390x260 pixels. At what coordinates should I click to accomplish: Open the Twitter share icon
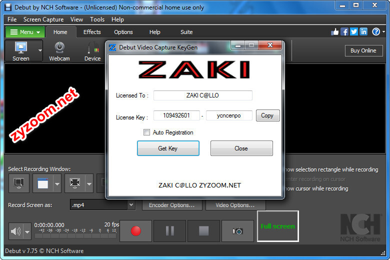click(354, 31)
